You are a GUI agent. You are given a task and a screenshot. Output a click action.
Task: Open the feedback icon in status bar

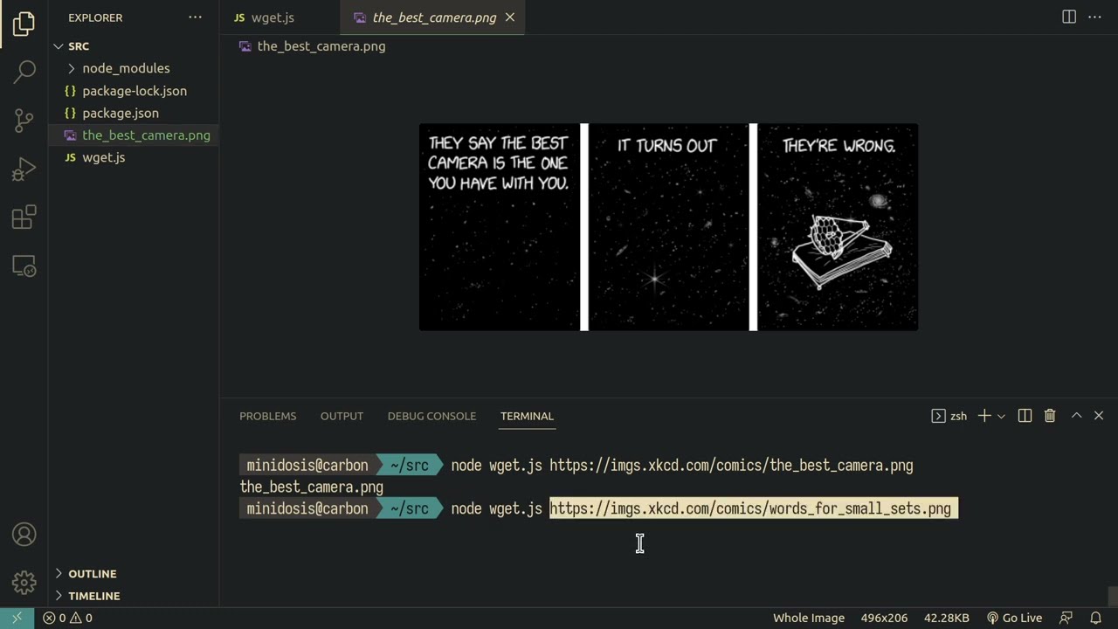[x=1066, y=618]
